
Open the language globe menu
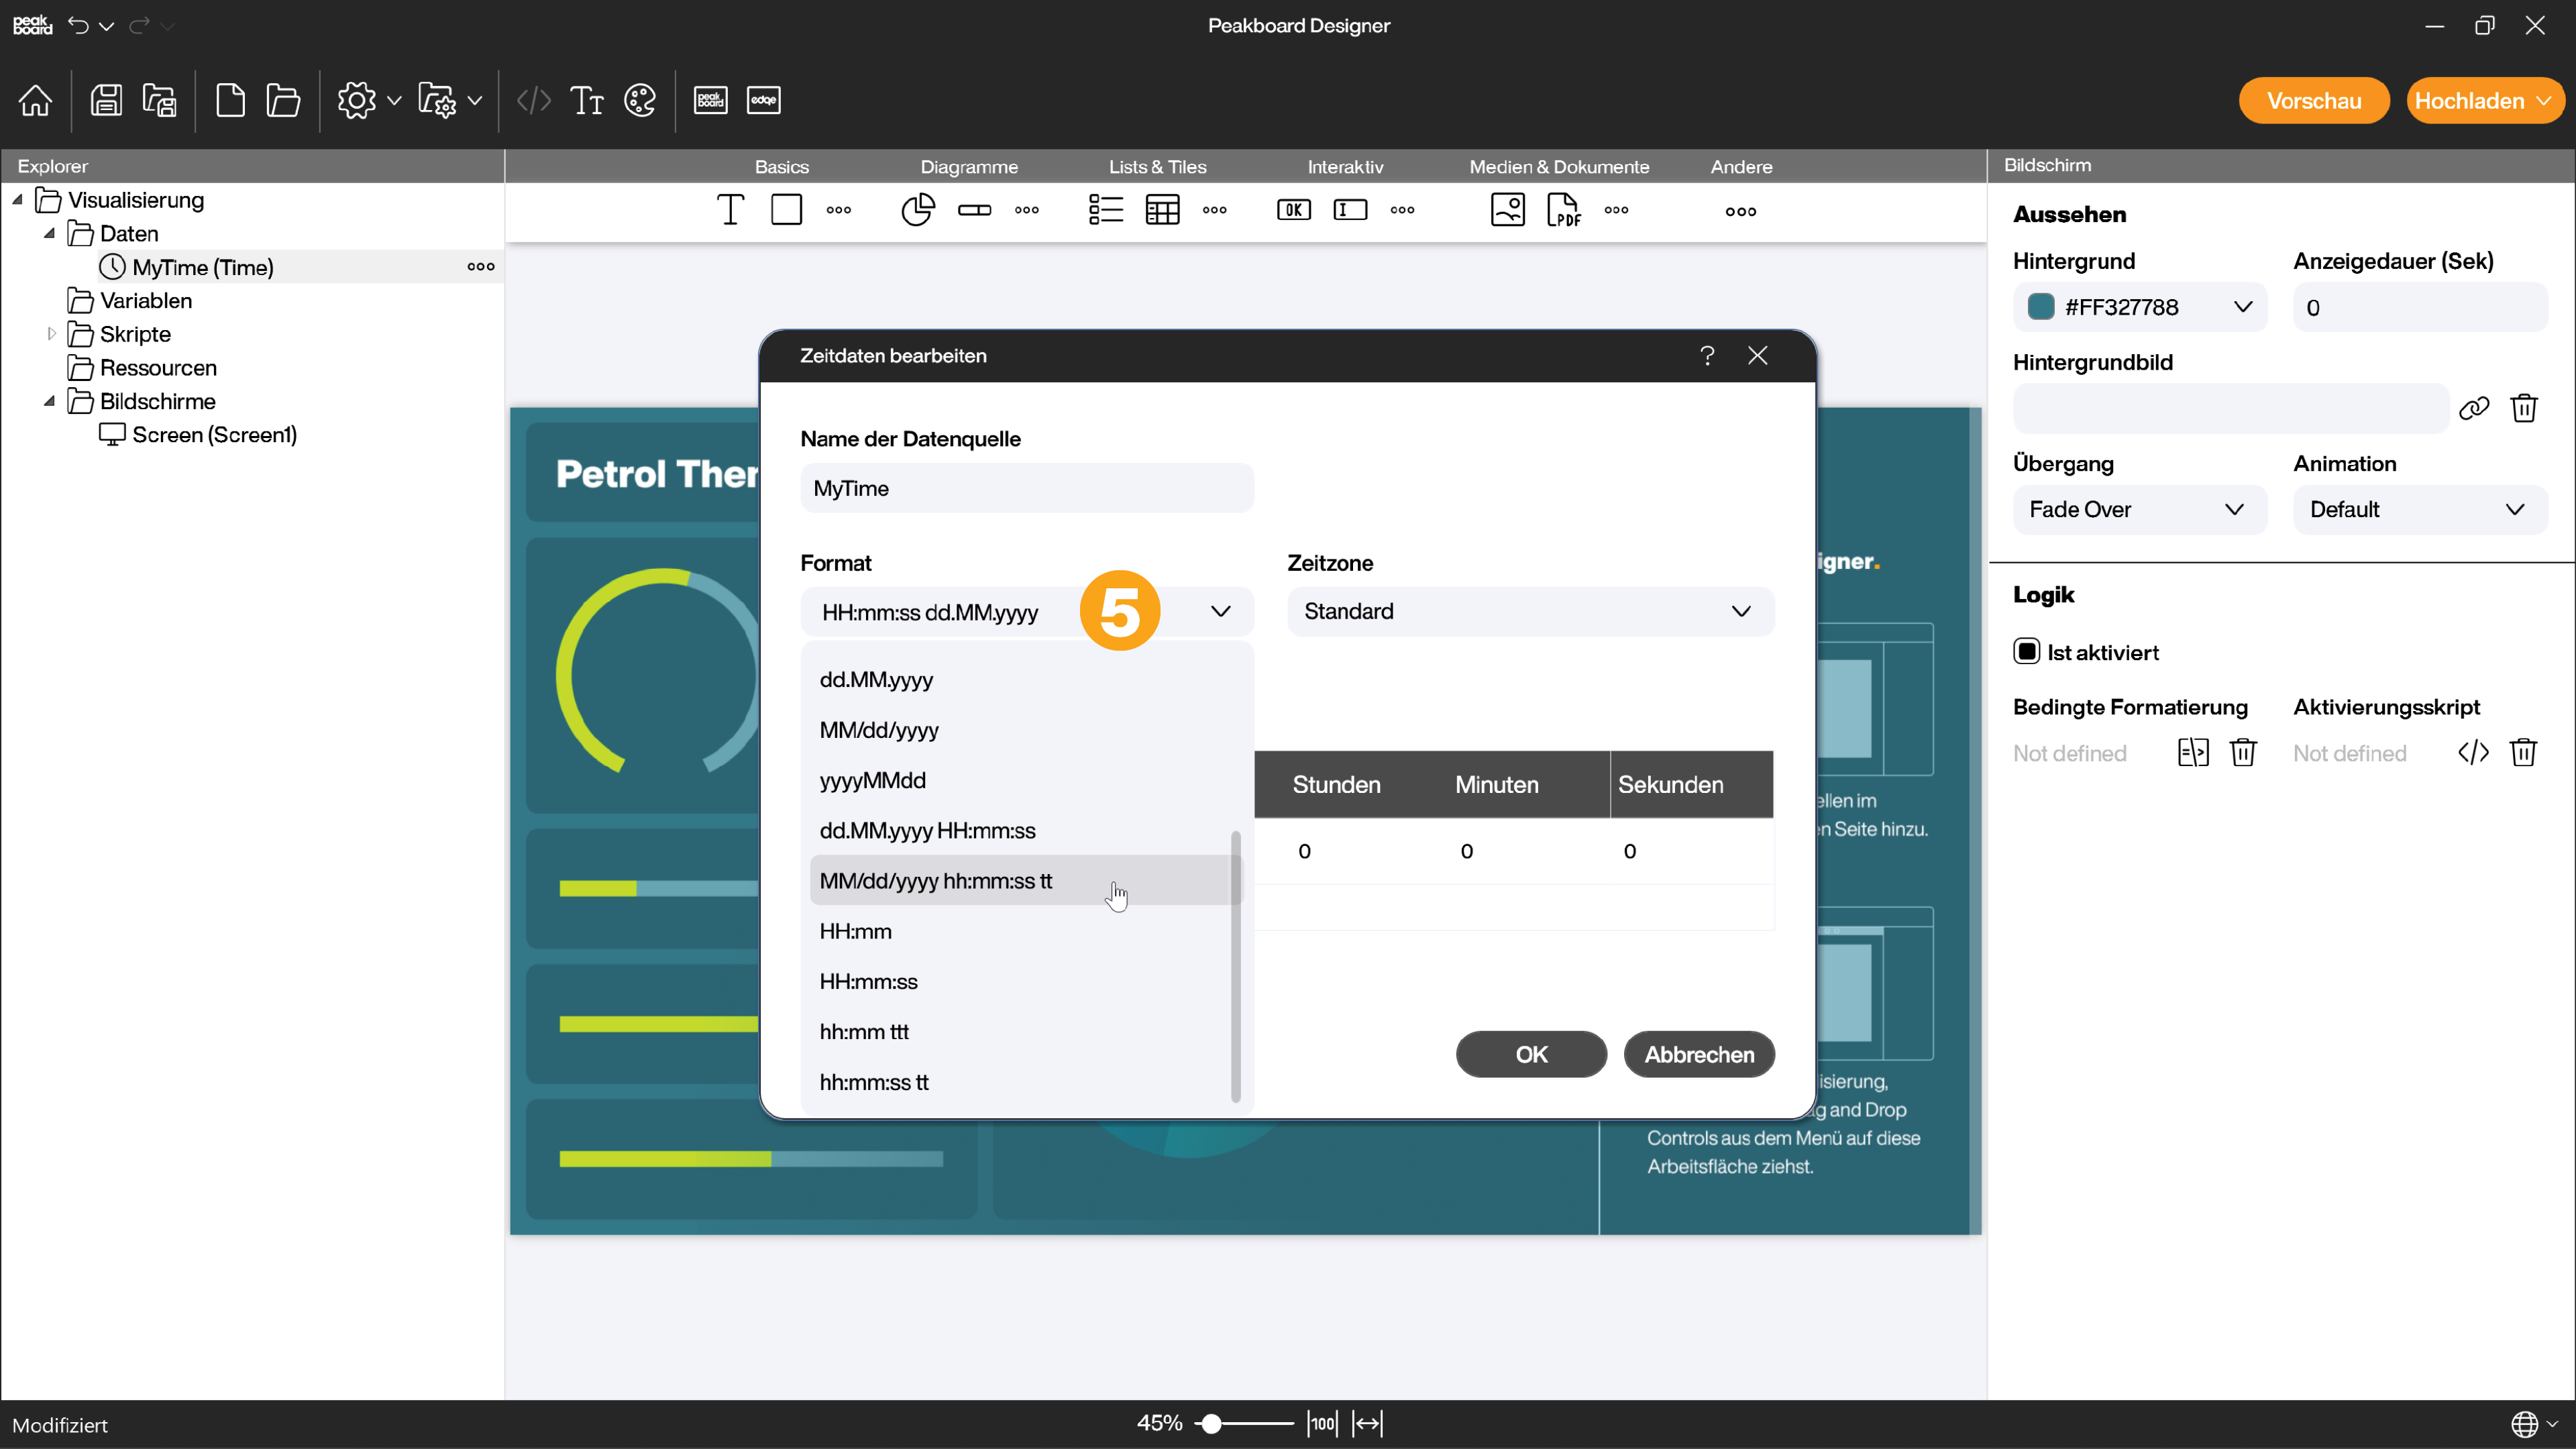[2524, 1424]
